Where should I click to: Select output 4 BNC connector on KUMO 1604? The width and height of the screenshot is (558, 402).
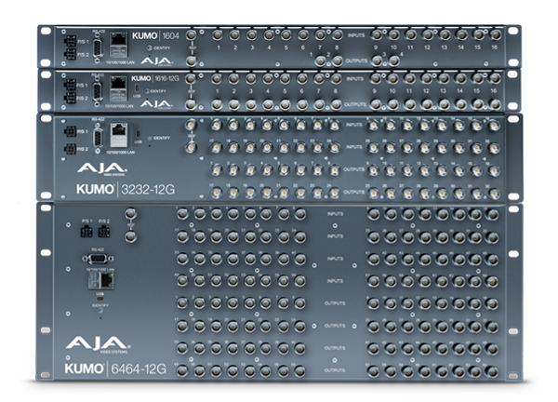coord(393,61)
